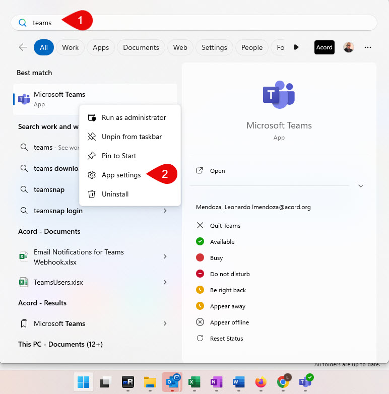Open Excel from the taskbar
The width and height of the screenshot is (389, 394).
[x=194, y=382]
